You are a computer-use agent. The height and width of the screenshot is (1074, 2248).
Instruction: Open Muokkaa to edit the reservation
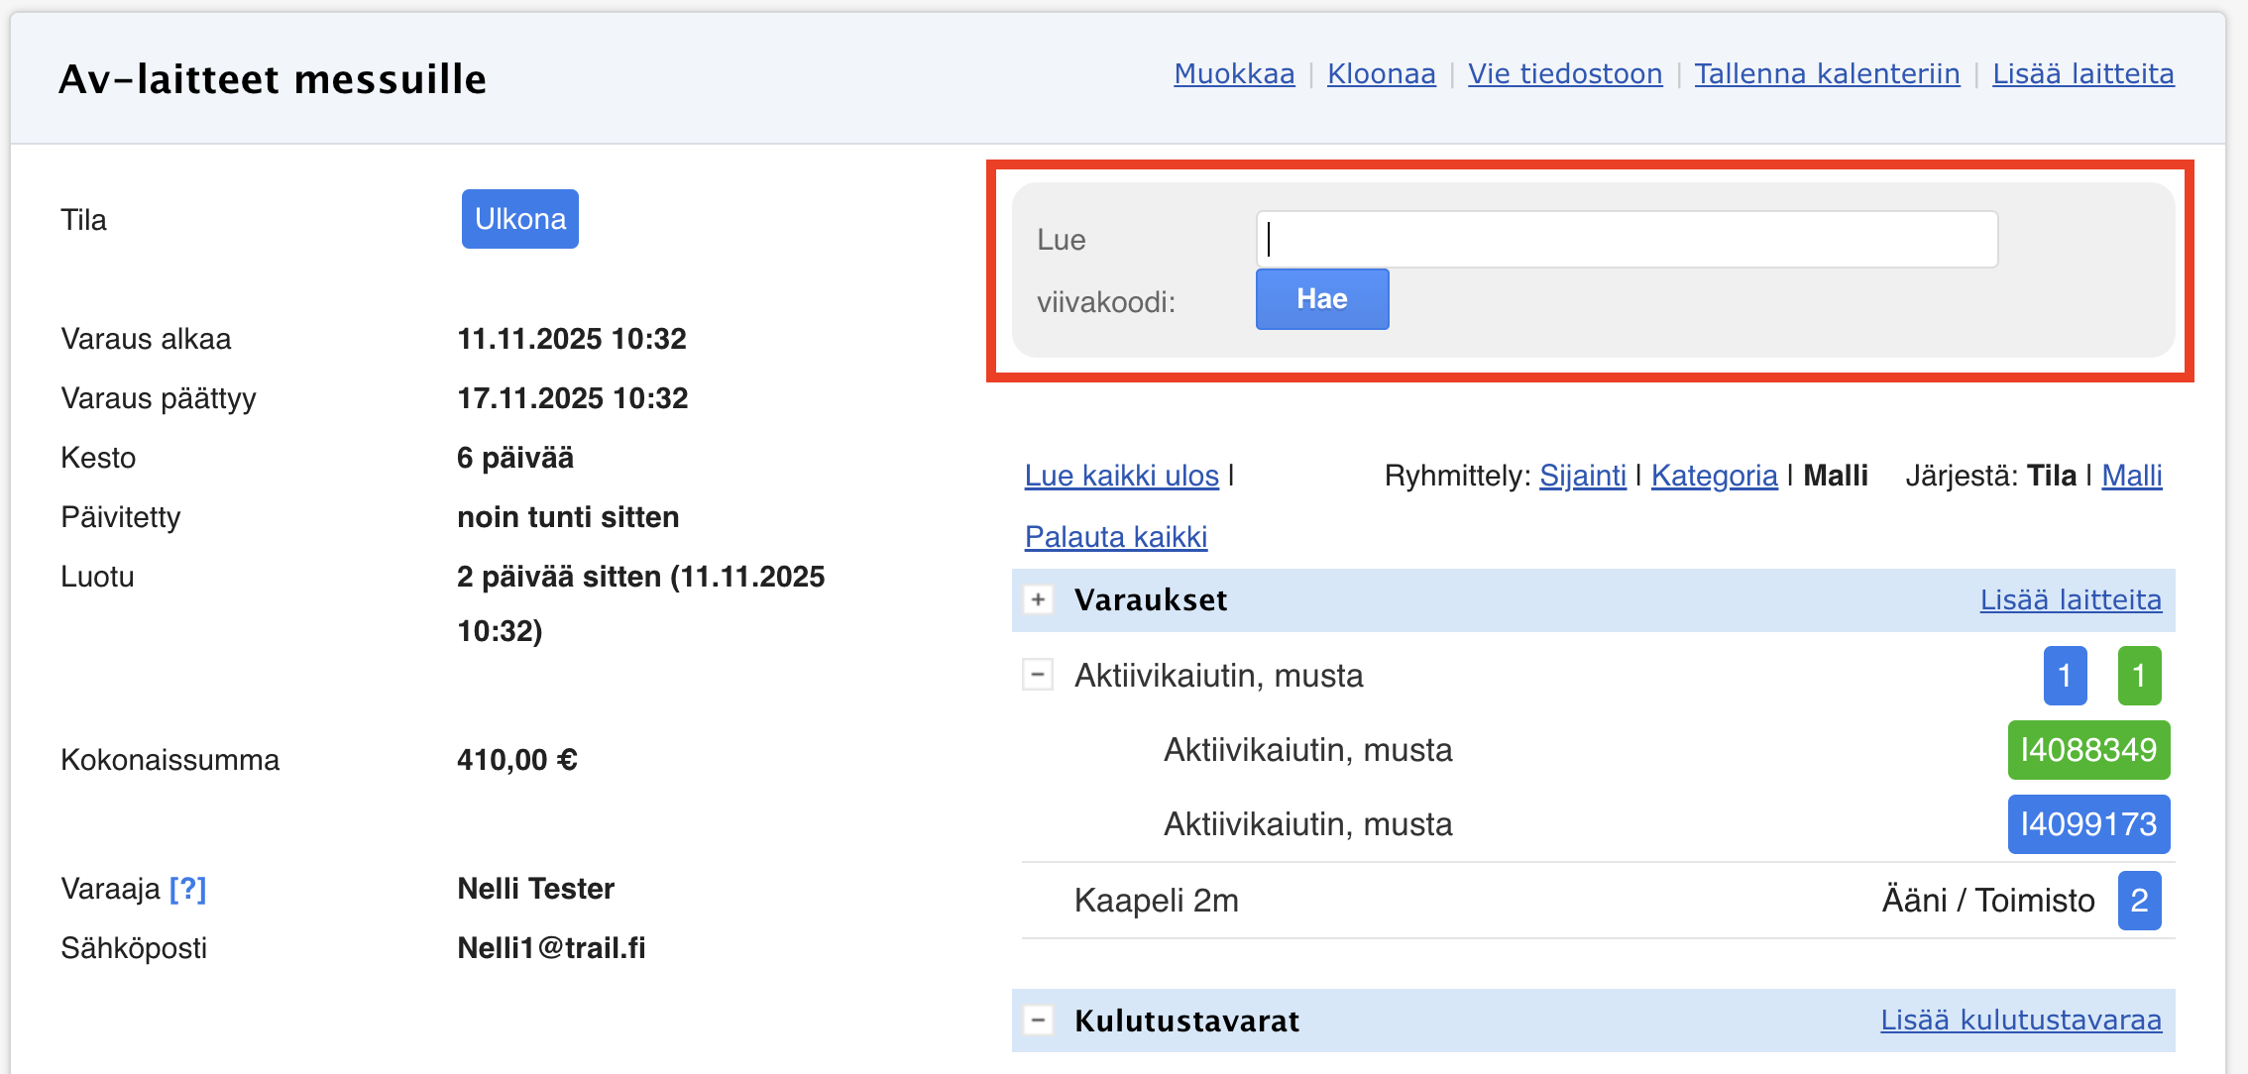(1234, 74)
